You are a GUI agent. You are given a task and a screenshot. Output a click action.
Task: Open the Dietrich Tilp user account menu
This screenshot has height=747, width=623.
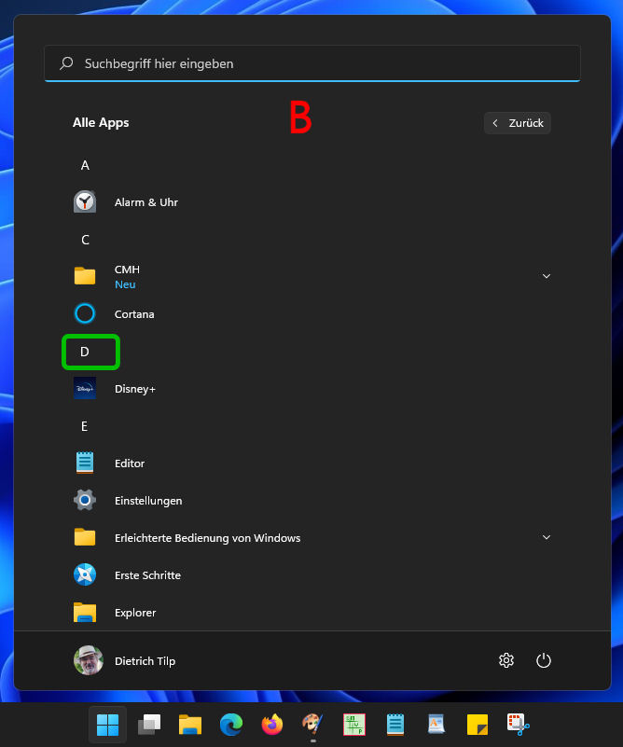[x=125, y=660]
